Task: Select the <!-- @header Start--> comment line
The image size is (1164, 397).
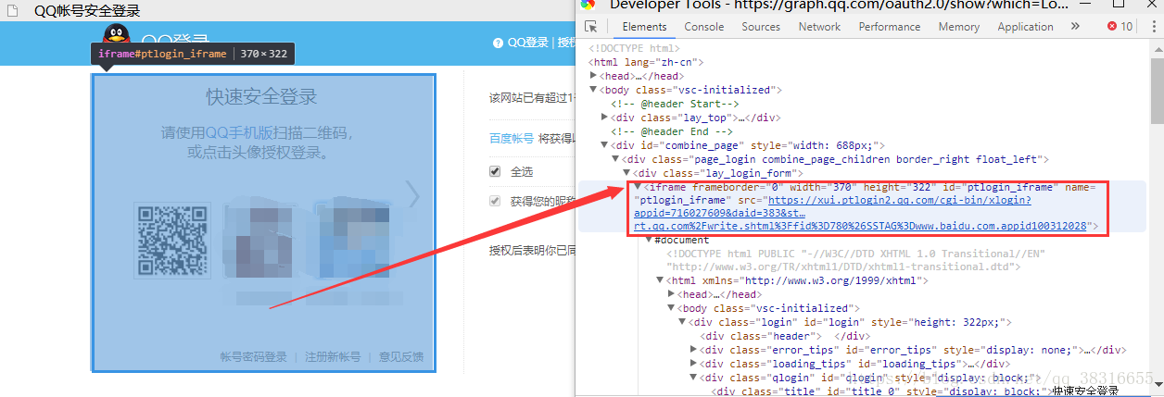Action: coord(673,104)
